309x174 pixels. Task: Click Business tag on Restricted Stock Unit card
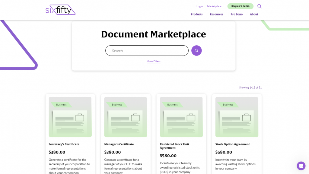click(172, 105)
